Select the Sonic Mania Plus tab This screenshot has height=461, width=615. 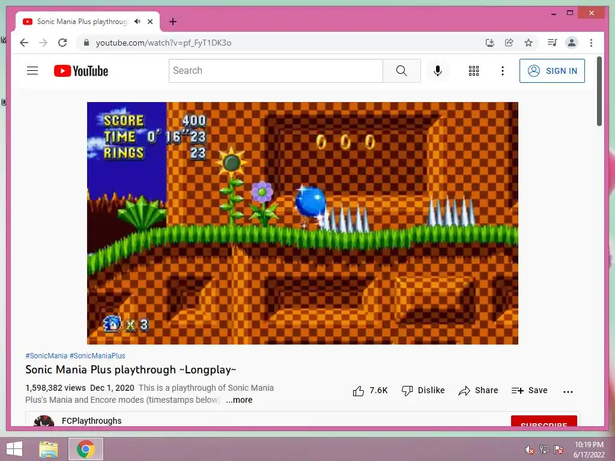88,22
